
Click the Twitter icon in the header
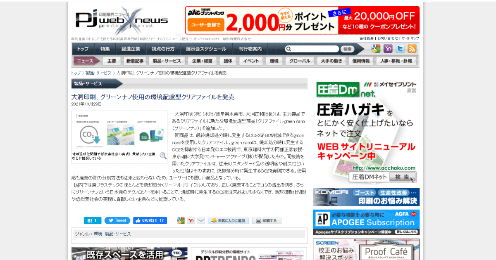[400, 49]
